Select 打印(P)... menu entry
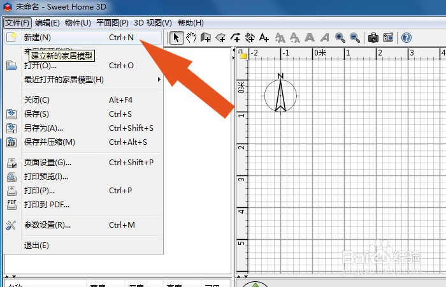The width and height of the screenshot is (446, 287). (x=83, y=191)
